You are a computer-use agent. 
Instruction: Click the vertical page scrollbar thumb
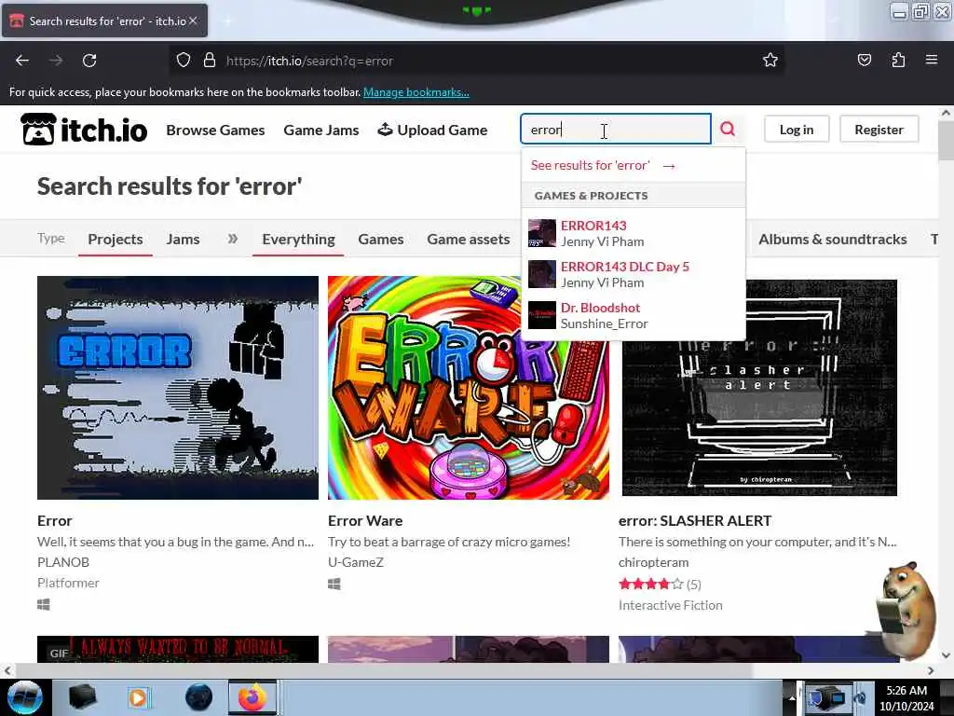coord(946,140)
